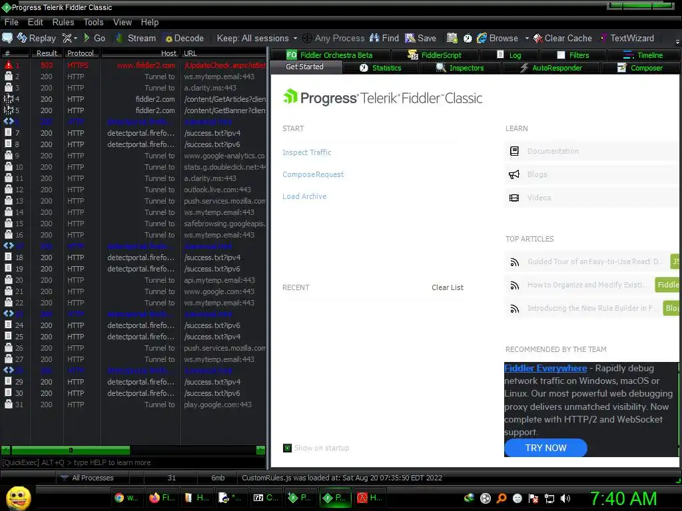Save sessions using the Save button

point(420,38)
